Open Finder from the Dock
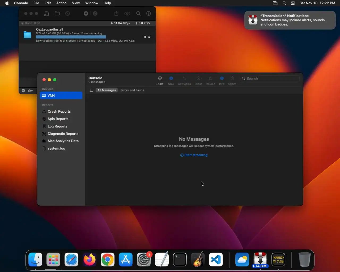340x272 pixels. click(x=35, y=260)
